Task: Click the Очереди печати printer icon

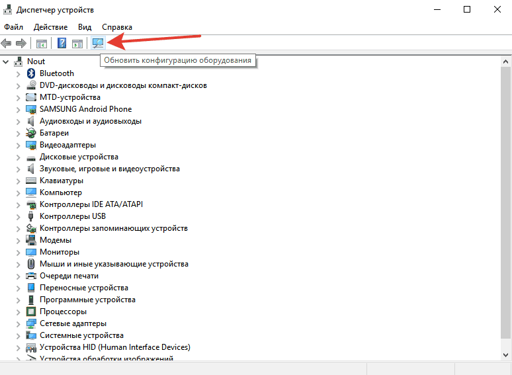Action: pos(31,276)
